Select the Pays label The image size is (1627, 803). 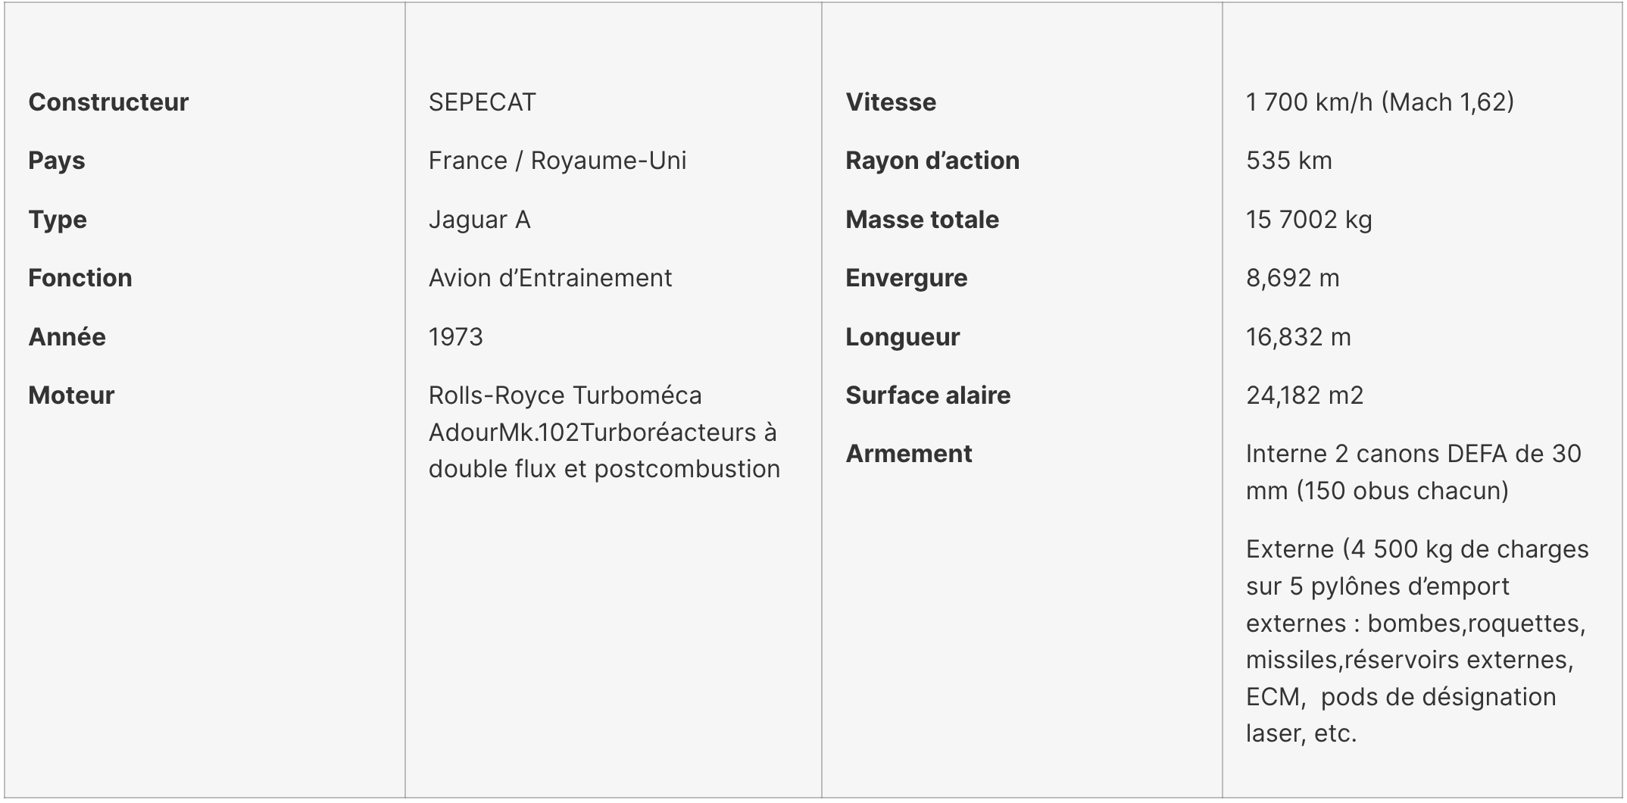[57, 161]
